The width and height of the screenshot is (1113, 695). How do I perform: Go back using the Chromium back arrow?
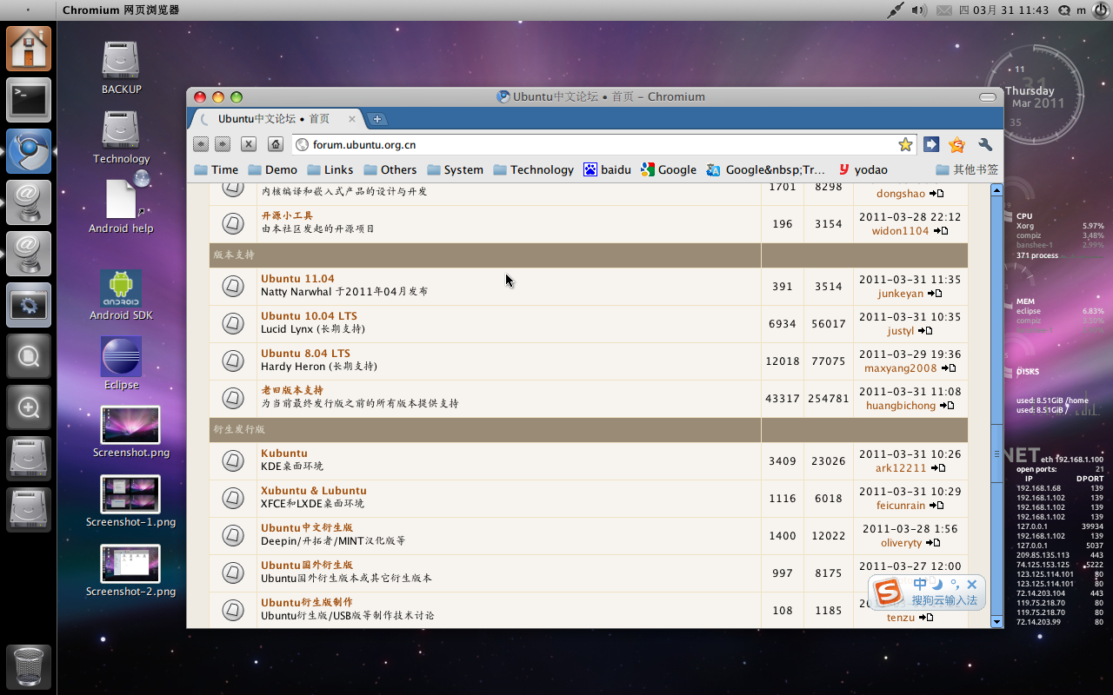coord(201,144)
